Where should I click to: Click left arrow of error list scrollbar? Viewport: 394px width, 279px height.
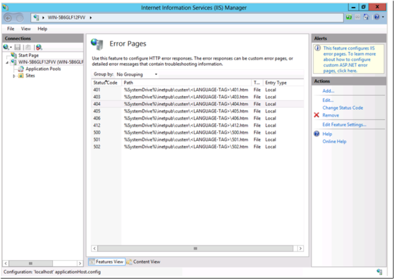coord(94,248)
